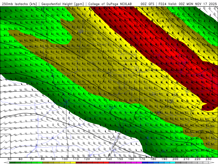Image resolution: width=218 pixels, height=164 pixels.
Task: Select the bright magenta swatch just before 170
Action: click(x=139, y=162)
